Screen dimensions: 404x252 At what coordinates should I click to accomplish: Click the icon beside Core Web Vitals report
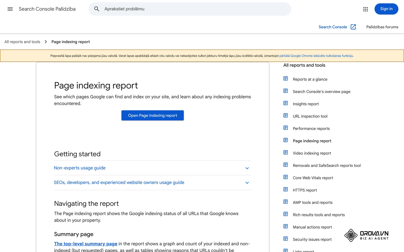tap(286, 177)
